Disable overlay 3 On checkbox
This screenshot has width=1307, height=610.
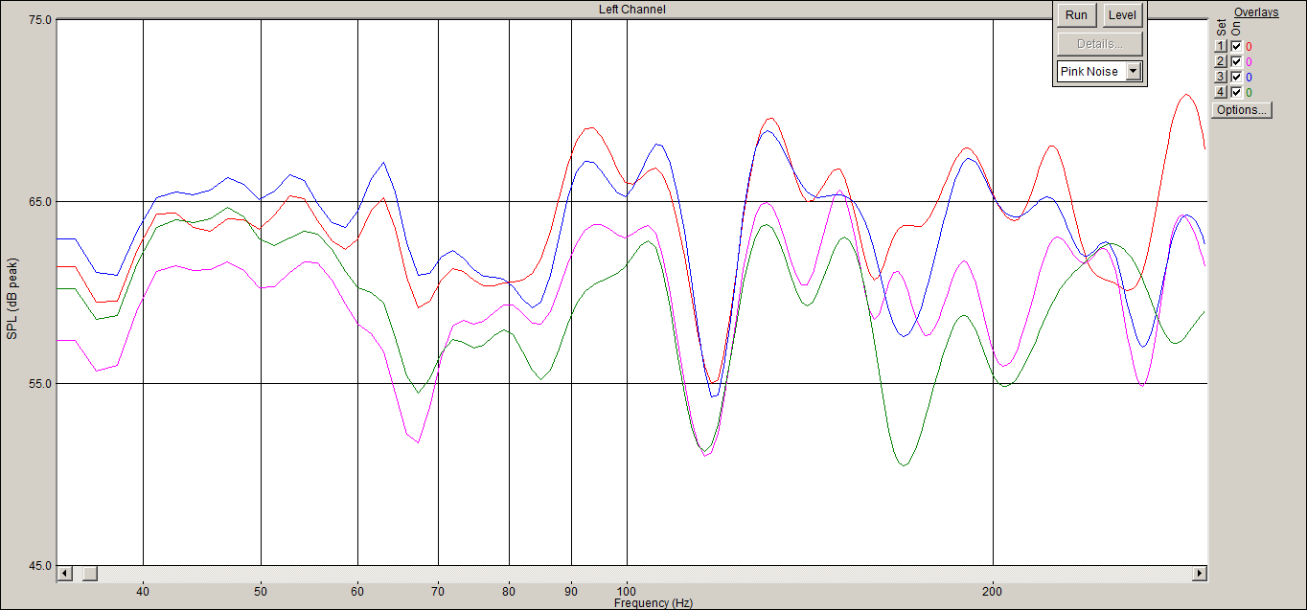[x=1236, y=77]
